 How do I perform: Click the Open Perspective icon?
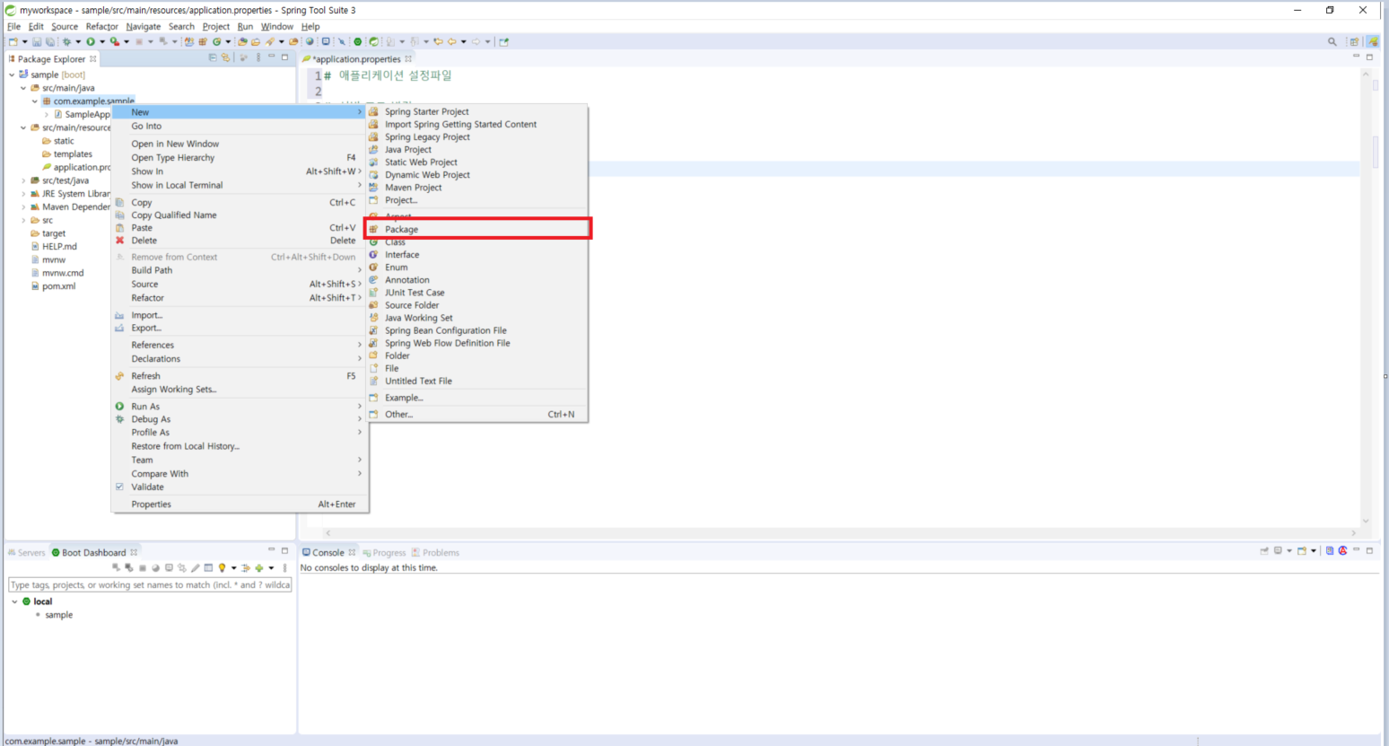pos(1354,41)
